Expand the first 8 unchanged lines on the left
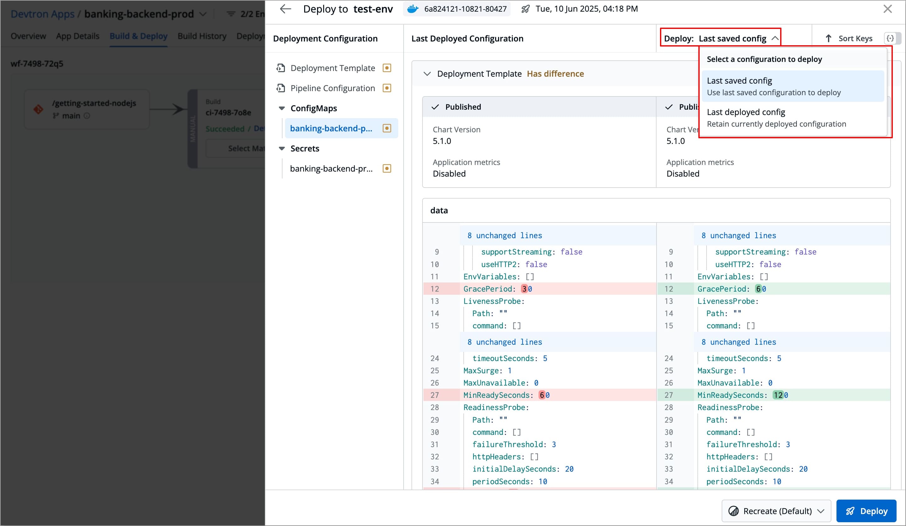This screenshot has width=906, height=526. 504,236
